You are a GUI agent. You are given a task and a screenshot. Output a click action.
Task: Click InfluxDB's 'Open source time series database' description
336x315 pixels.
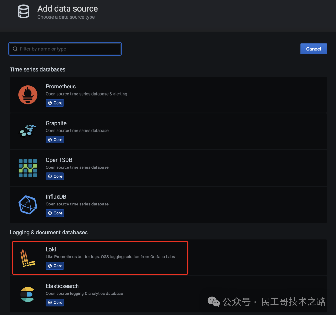(77, 204)
